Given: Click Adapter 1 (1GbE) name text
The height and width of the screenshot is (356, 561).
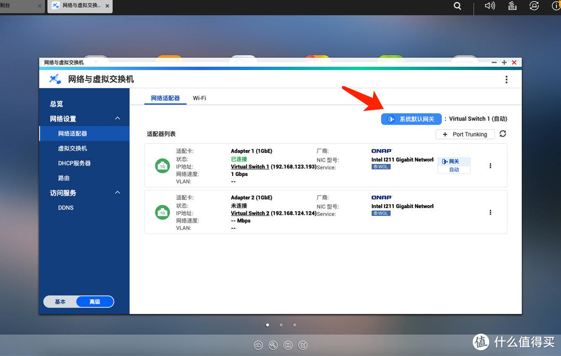Looking at the screenshot, I should pyautogui.click(x=251, y=151).
